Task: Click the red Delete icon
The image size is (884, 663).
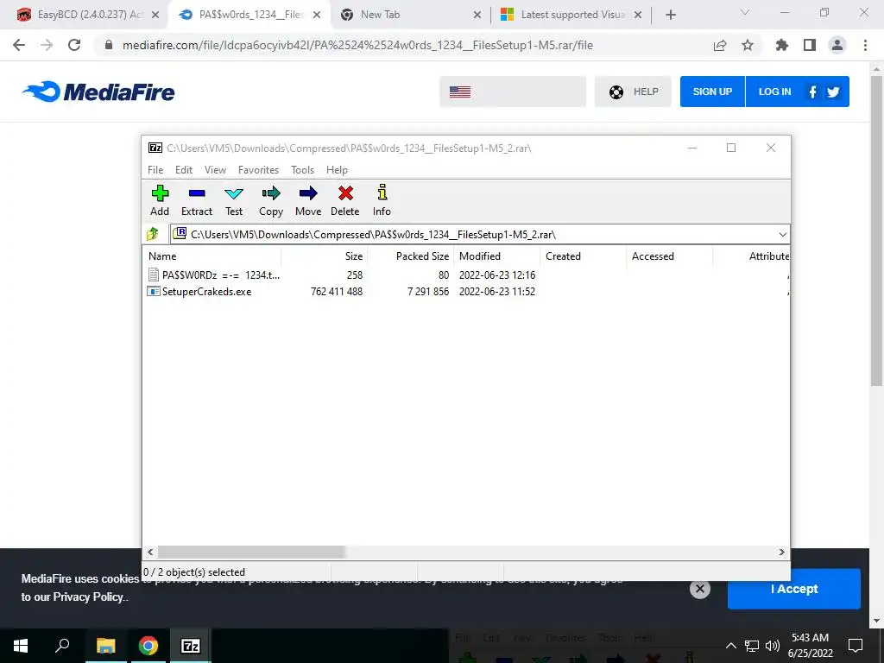Action: coord(345,200)
